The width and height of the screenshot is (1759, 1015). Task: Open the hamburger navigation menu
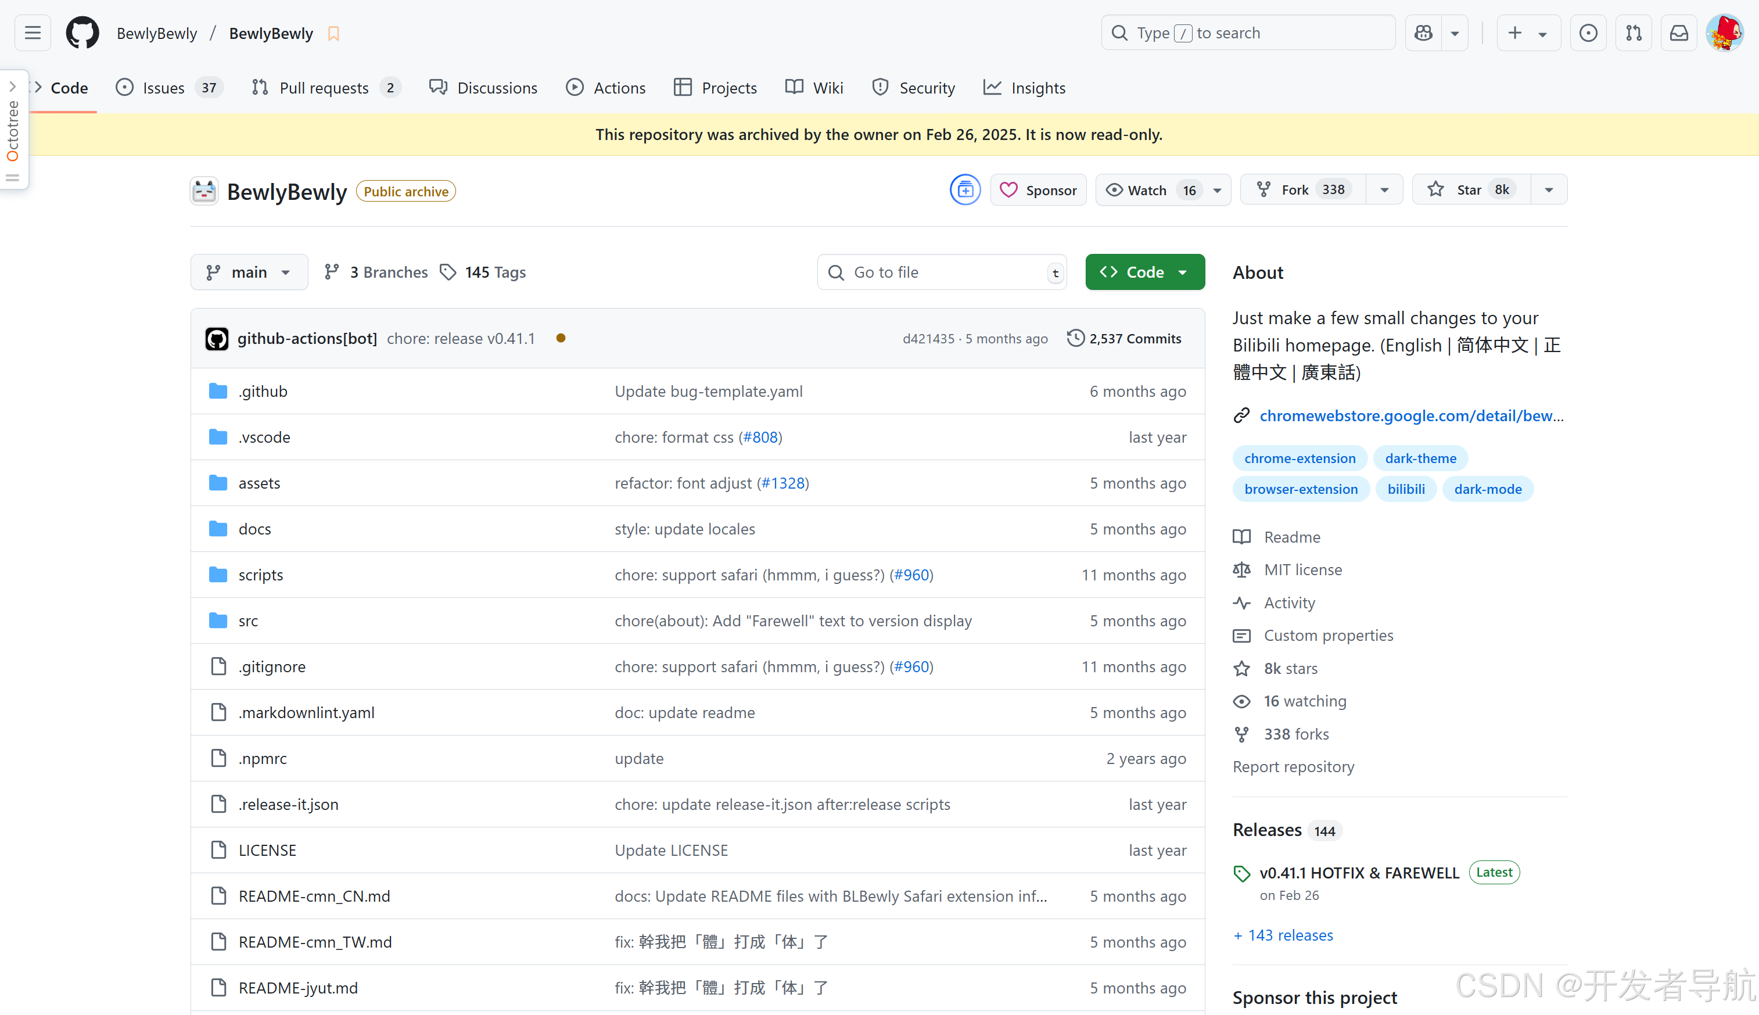[33, 33]
